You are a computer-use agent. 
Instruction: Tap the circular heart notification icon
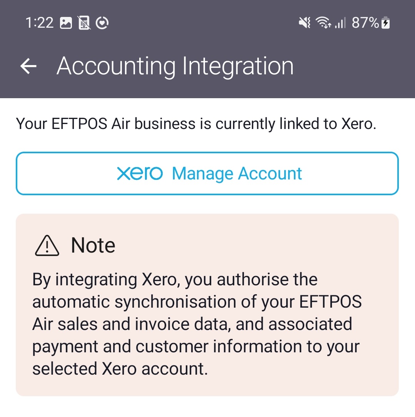click(102, 23)
